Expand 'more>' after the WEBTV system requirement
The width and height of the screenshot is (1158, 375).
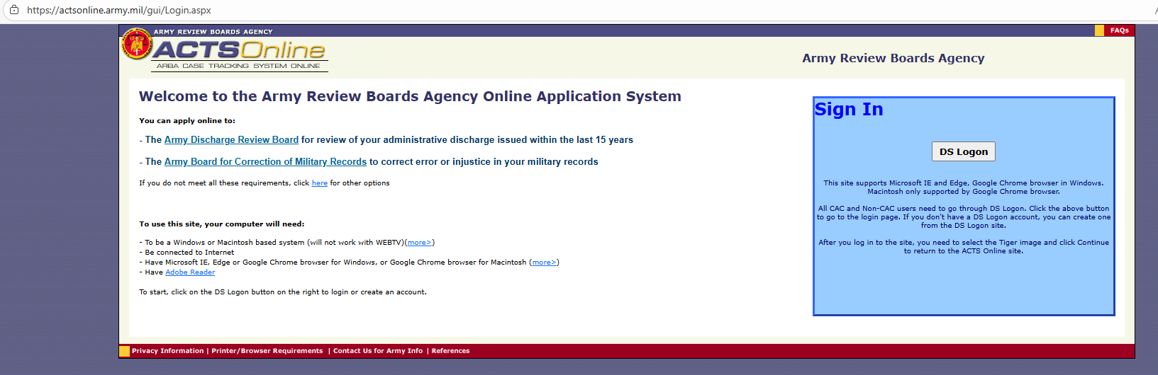pyautogui.click(x=419, y=243)
